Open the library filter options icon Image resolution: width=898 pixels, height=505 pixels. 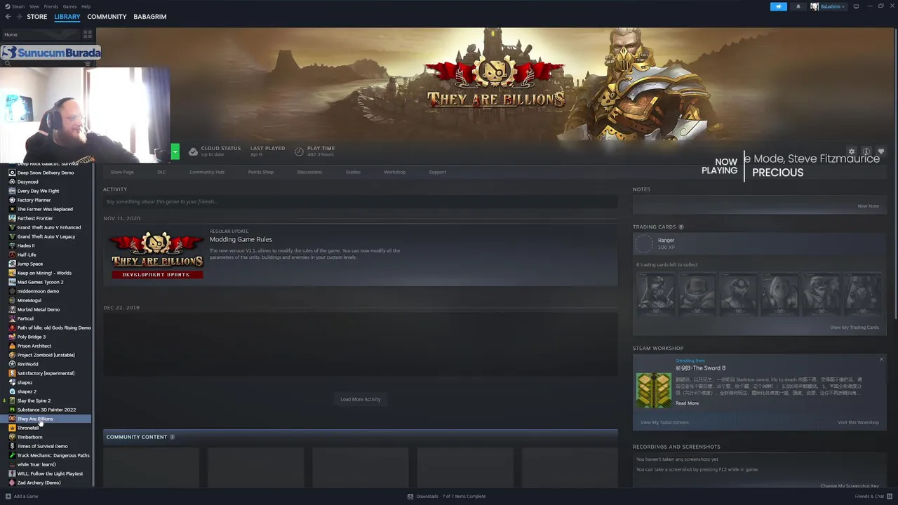point(88,64)
